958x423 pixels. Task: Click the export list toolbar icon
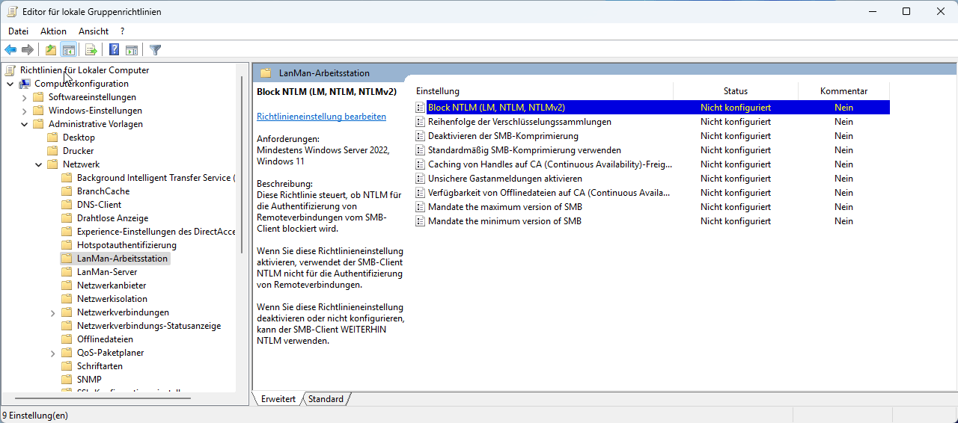click(x=91, y=50)
